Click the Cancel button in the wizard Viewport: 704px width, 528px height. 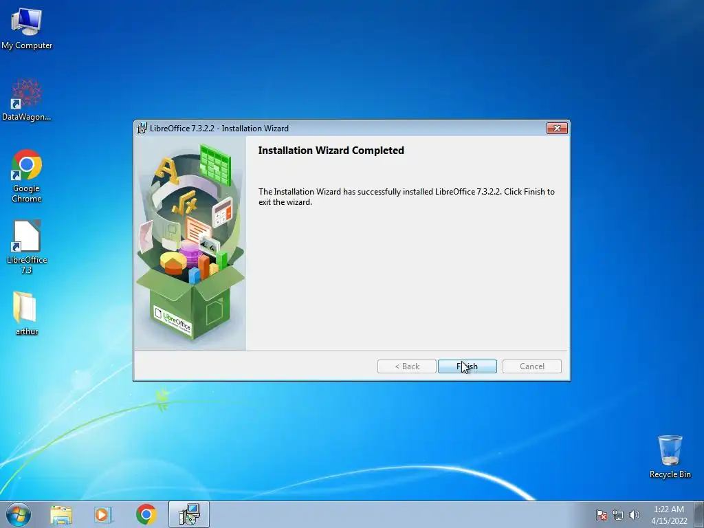531,366
